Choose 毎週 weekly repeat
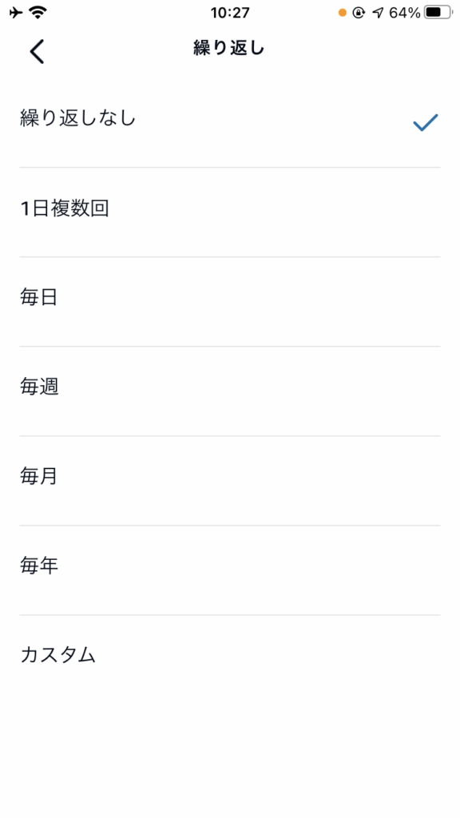The width and height of the screenshot is (460, 818). (x=230, y=391)
